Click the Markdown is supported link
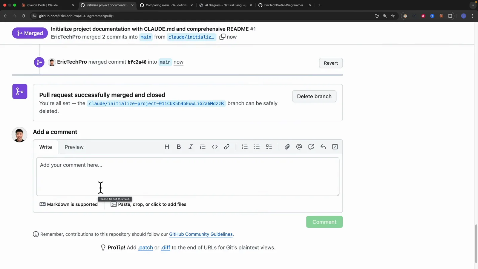The image size is (478, 269). [x=69, y=204]
